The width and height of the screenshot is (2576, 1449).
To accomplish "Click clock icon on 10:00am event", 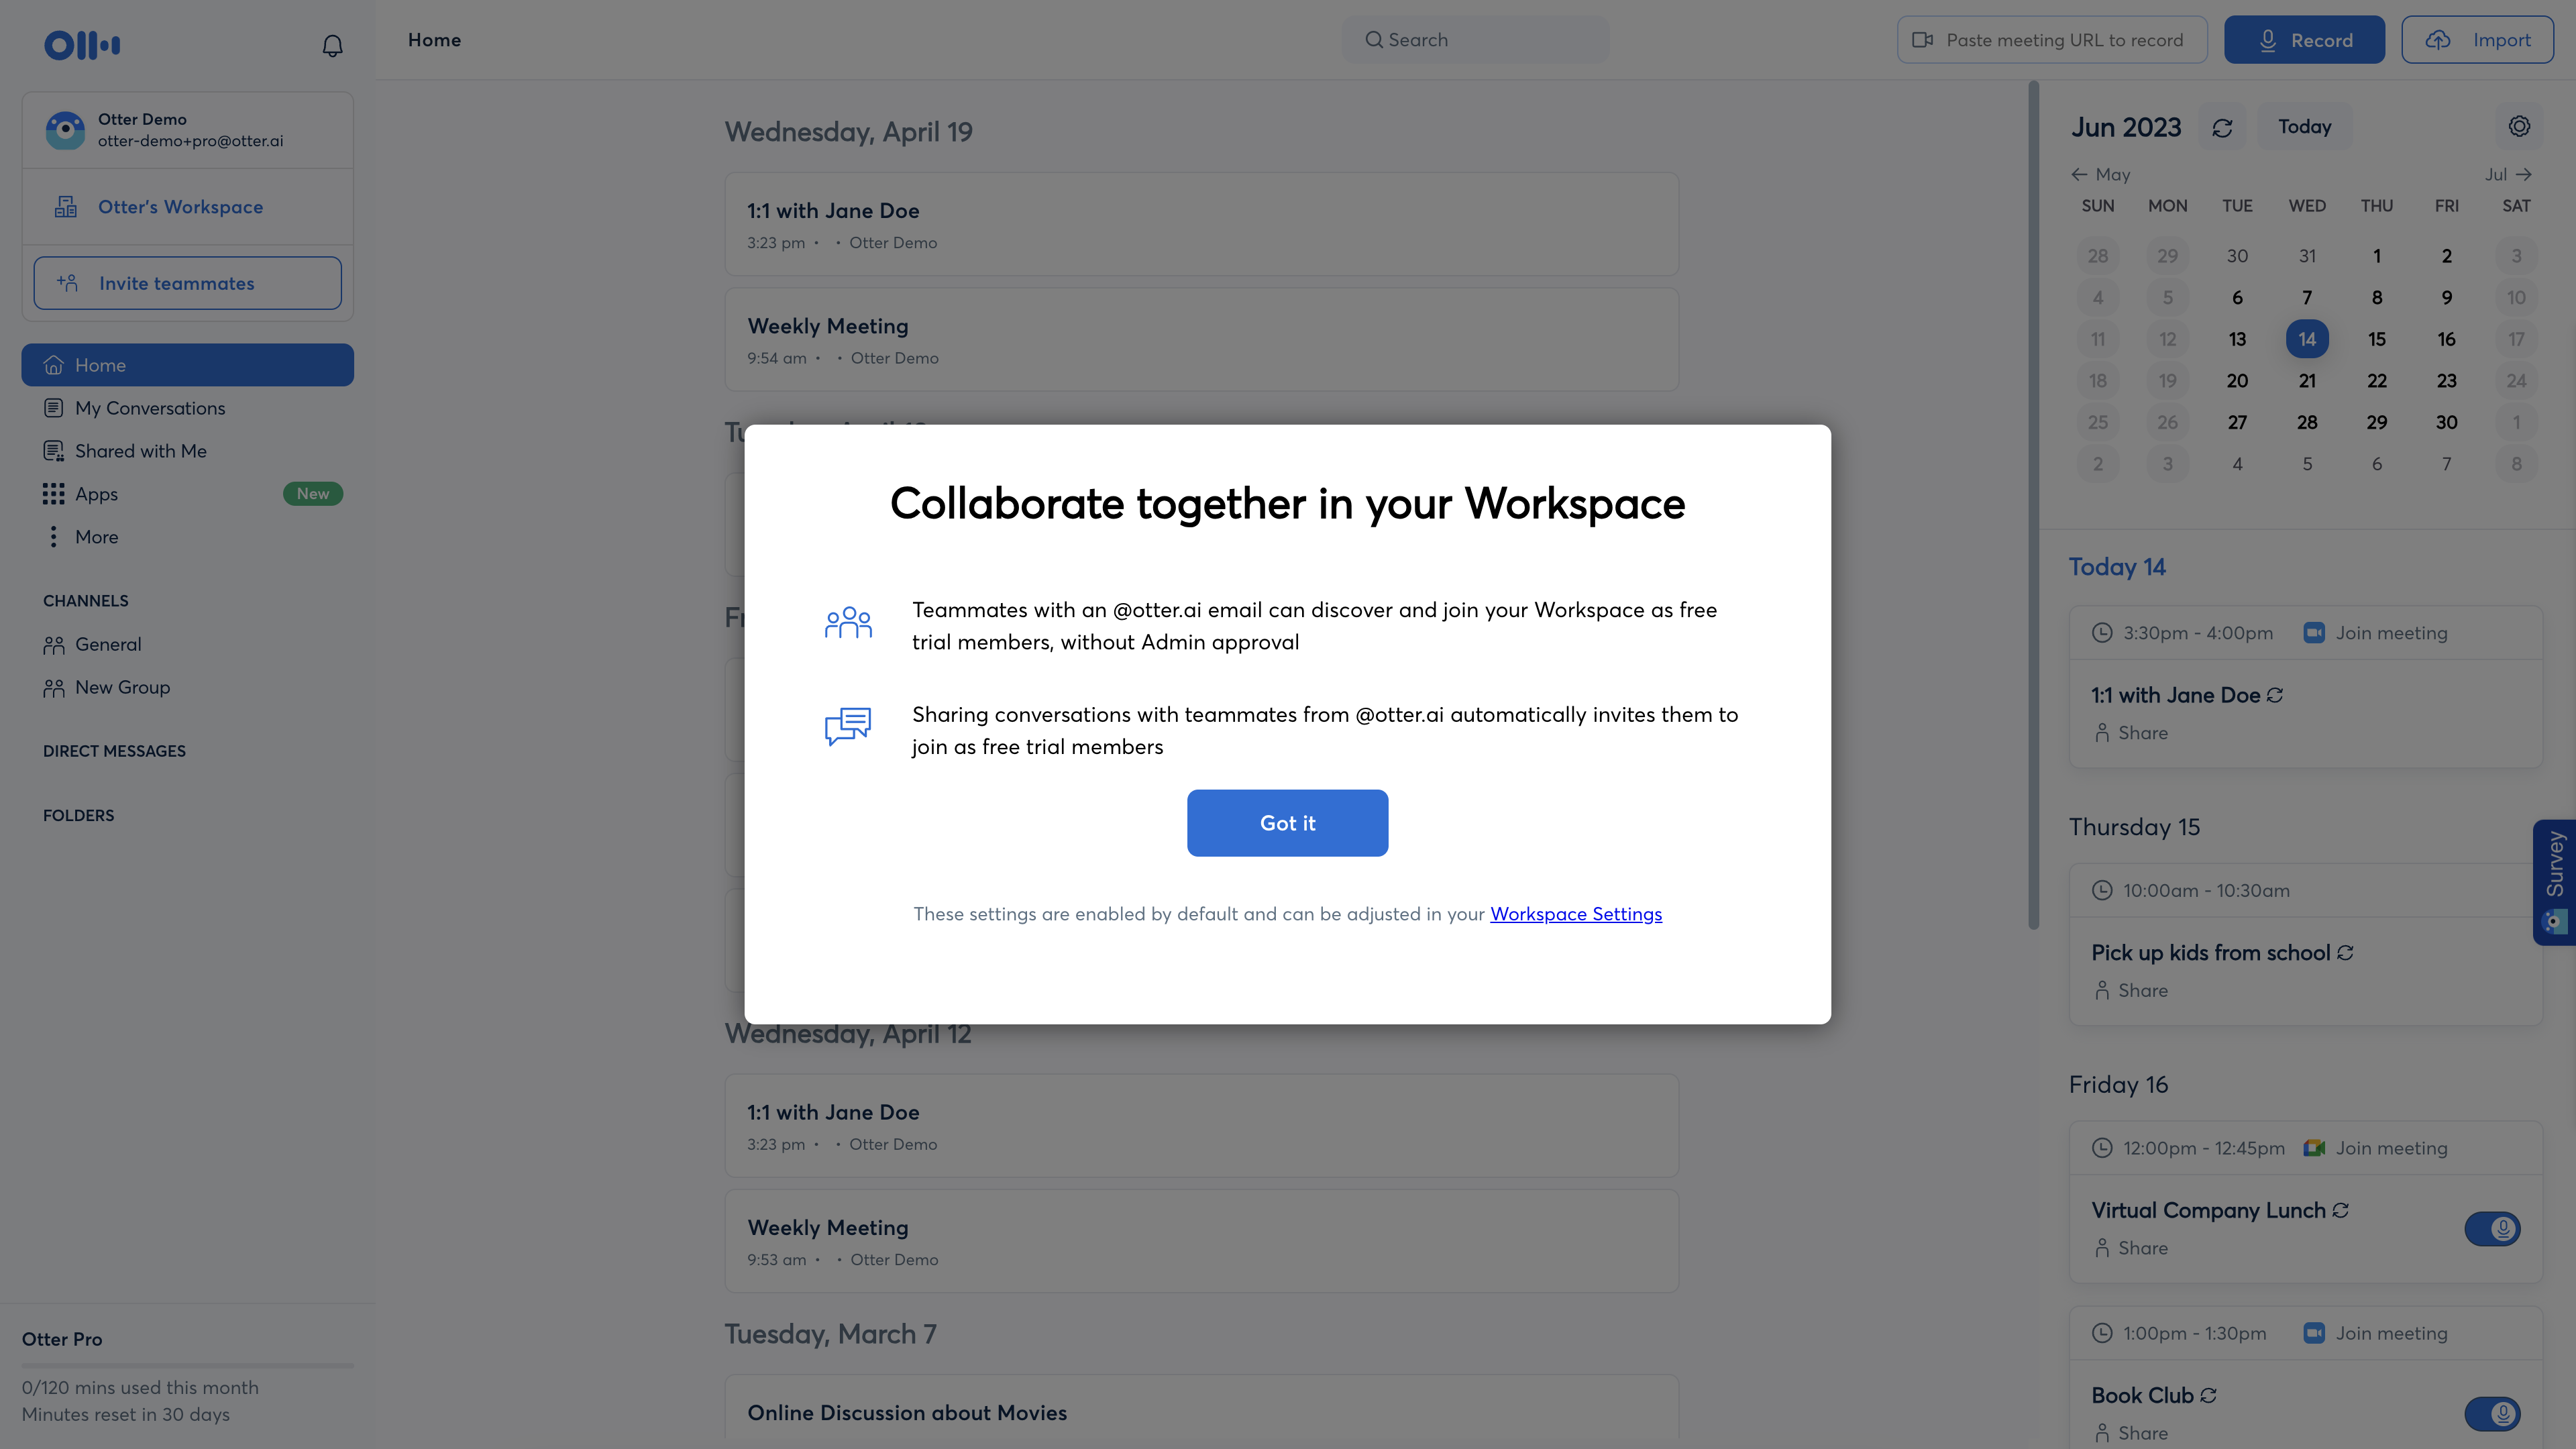I will point(2102,890).
